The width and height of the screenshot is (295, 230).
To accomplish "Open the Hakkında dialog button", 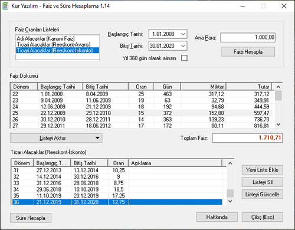I will [217, 217].
